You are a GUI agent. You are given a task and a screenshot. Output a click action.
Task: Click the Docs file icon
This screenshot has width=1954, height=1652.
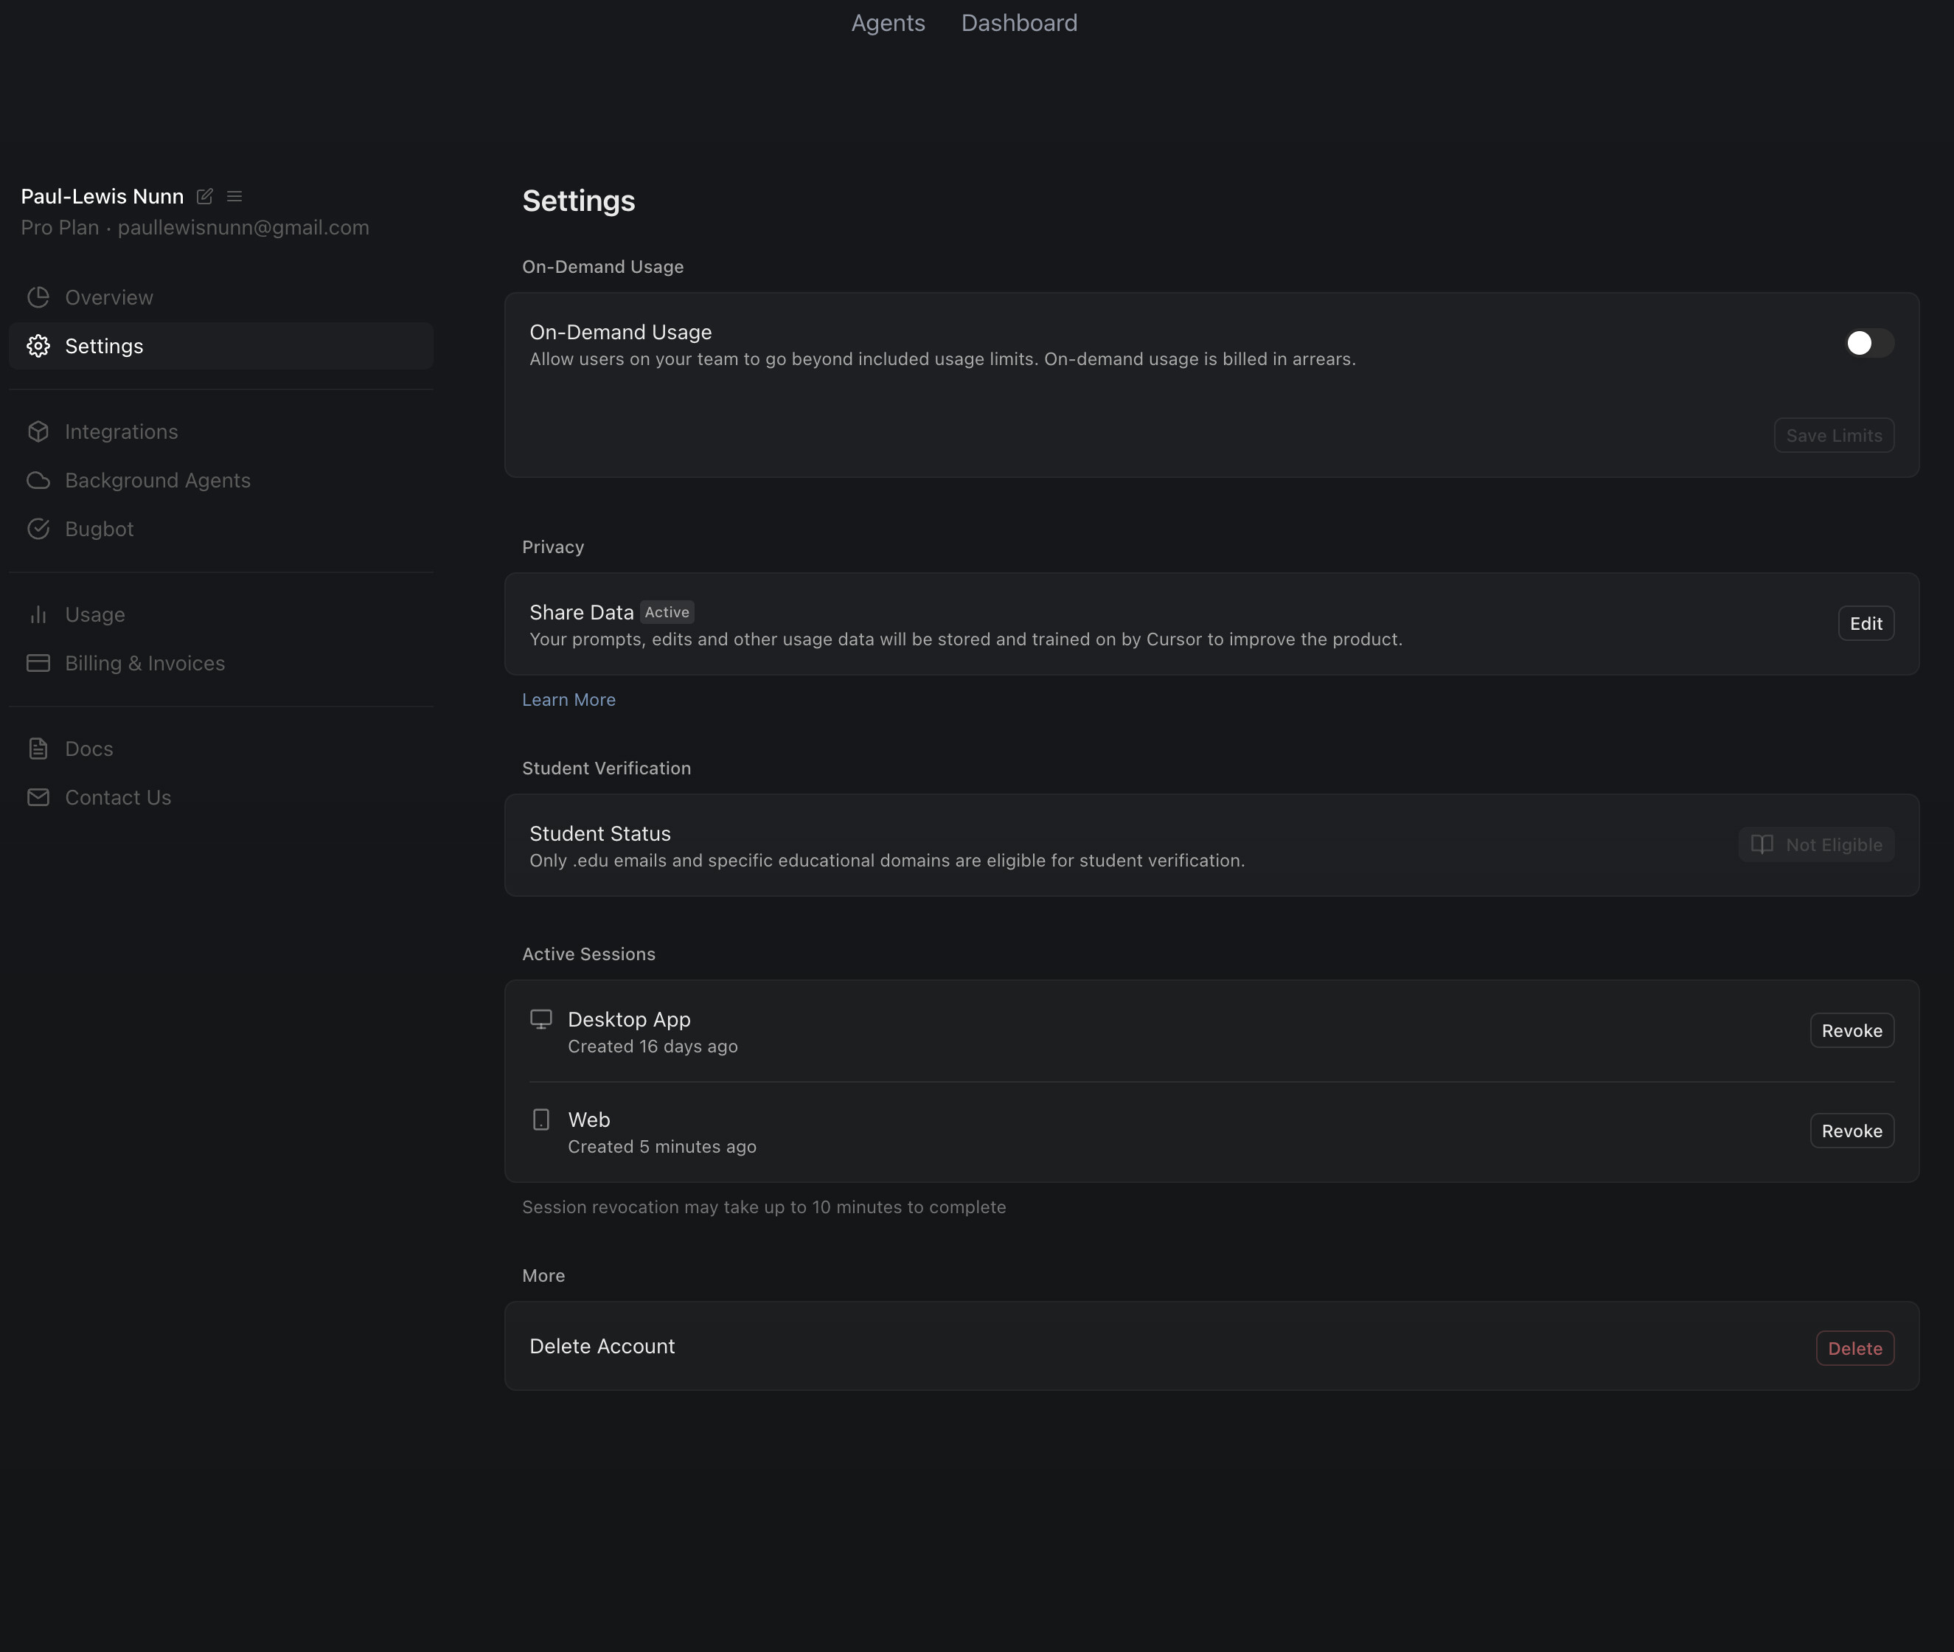[x=38, y=749]
